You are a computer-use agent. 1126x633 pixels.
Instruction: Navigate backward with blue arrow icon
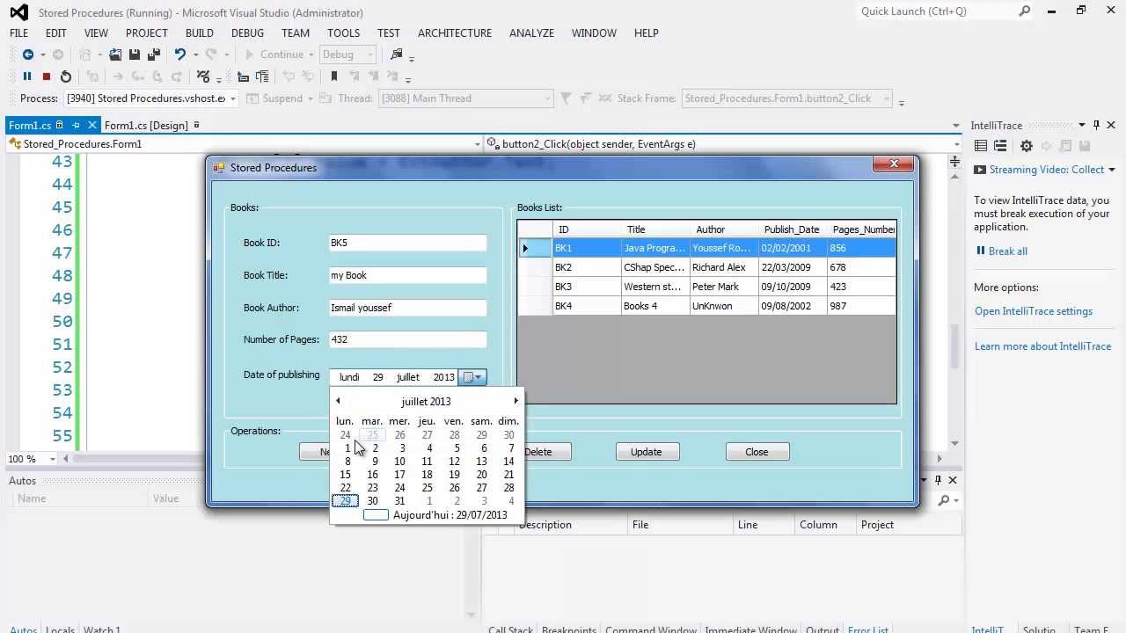point(27,55)
